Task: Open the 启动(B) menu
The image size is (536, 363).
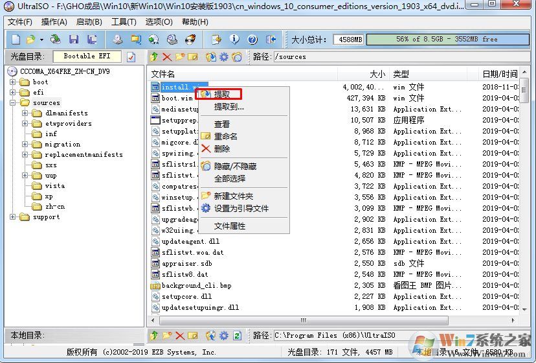Action: pyautogui.click(x=89, y=22)
